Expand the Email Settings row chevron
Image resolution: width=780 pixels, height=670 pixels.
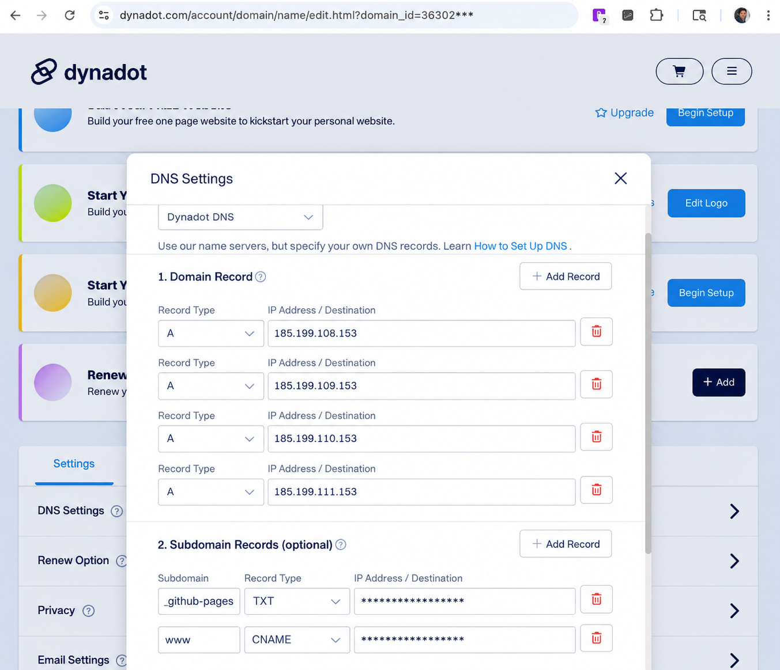734,660
